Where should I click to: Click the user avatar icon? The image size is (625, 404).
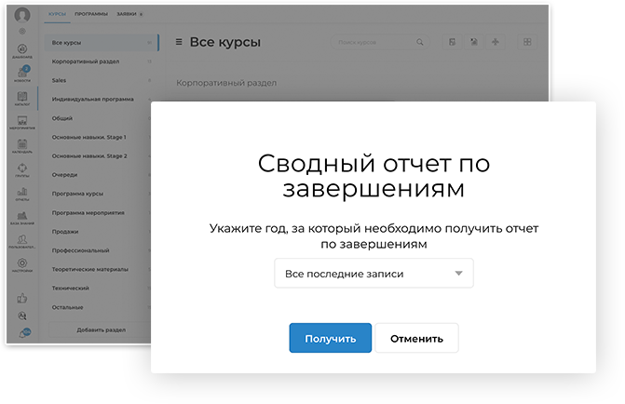click(22, 15)
